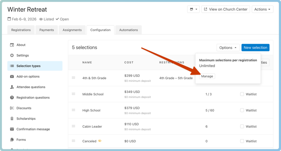Click the Attendee questions person icon
The image size is (281, 151).
(x=12, y=87)
